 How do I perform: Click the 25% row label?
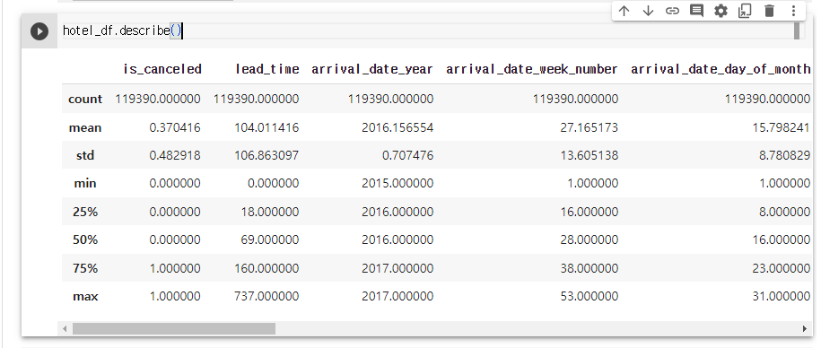[x=85, y=212]
